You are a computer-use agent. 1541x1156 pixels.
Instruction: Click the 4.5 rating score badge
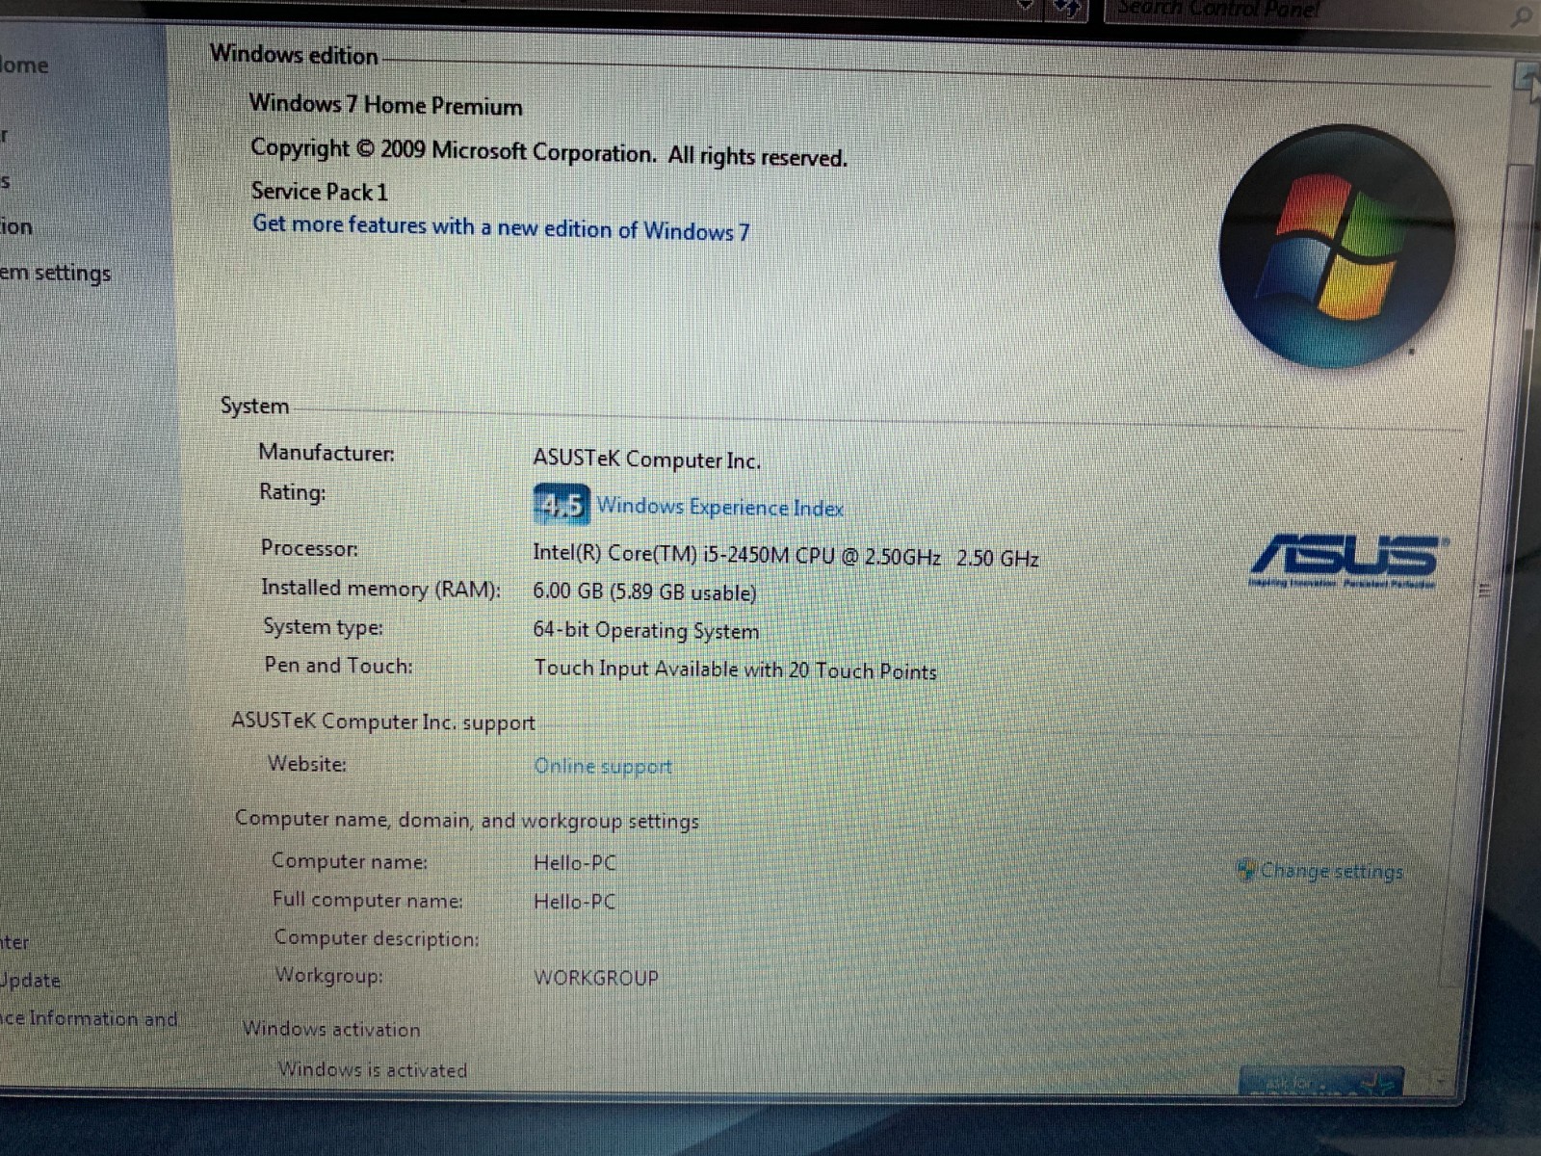561,504
